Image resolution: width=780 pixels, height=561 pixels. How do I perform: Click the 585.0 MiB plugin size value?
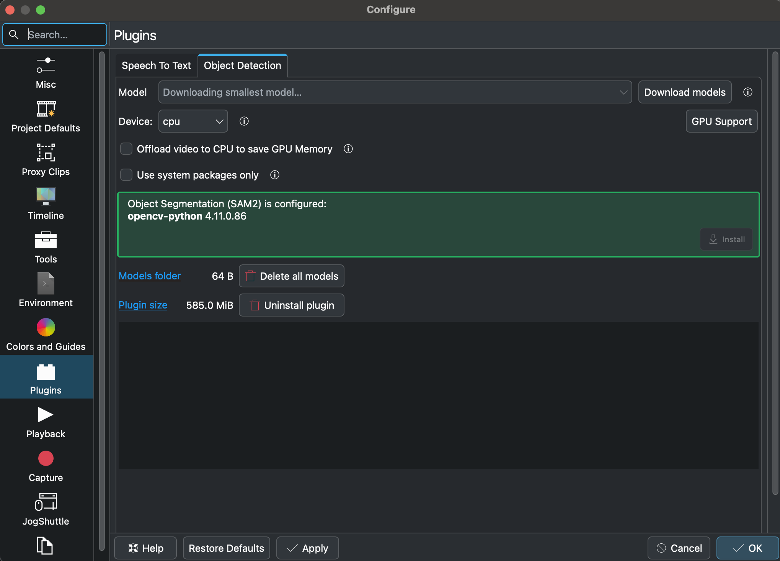tap(209, 305)
